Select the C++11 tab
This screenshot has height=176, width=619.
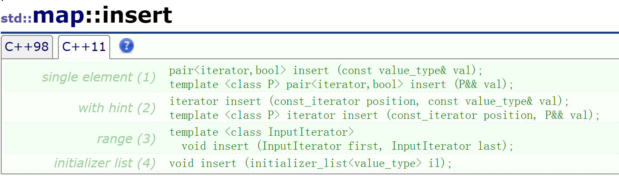(x=84, y=46)
